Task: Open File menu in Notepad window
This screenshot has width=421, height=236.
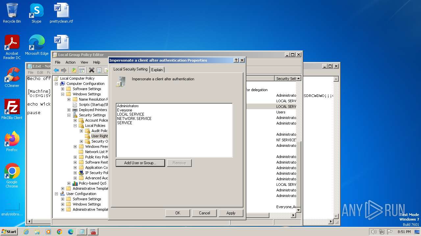Action: coord(31,72)
